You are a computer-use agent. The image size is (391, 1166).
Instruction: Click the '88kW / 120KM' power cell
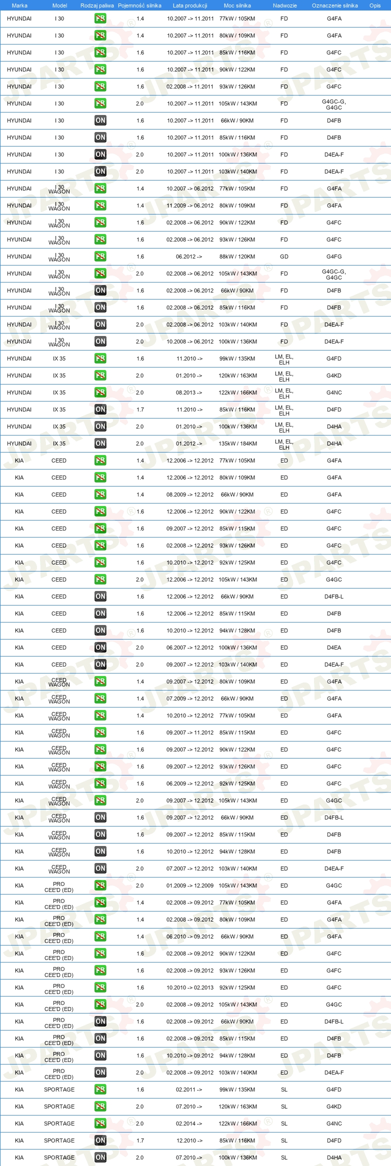(x=237, y=256)
